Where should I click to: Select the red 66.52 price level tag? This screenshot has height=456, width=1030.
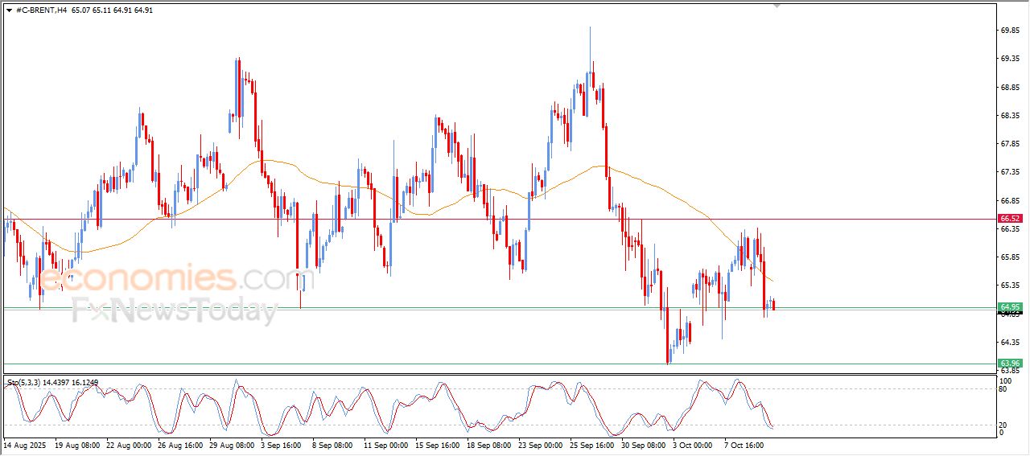pos(1010,219)
